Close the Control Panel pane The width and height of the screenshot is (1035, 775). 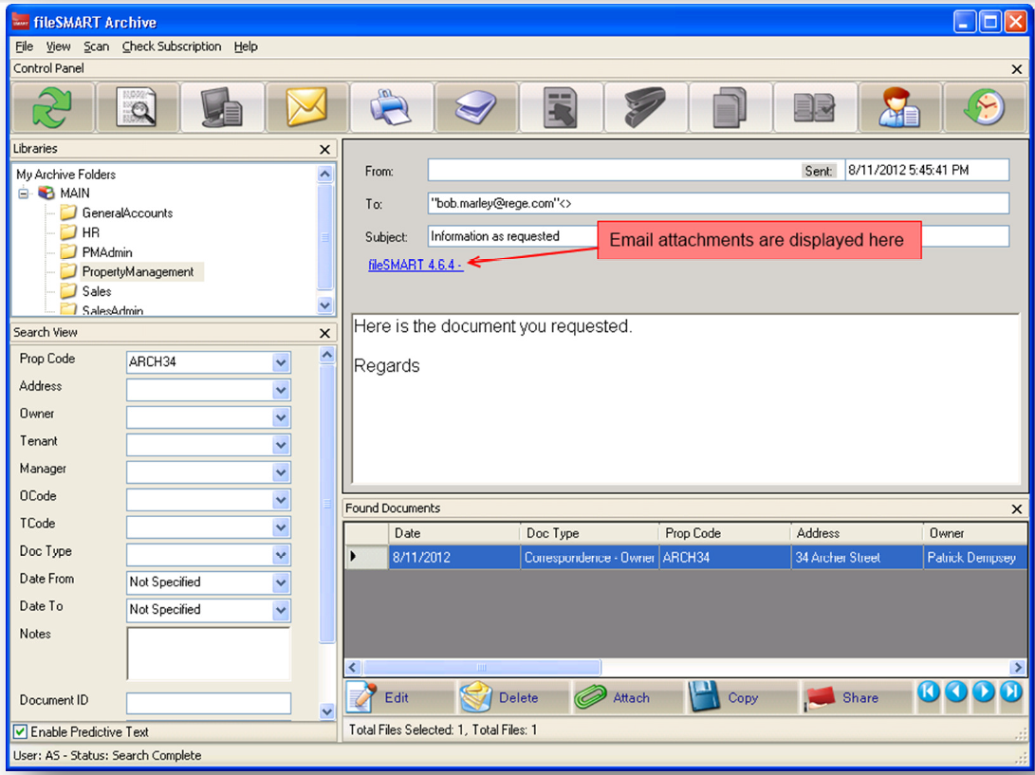coord(1017,68)
